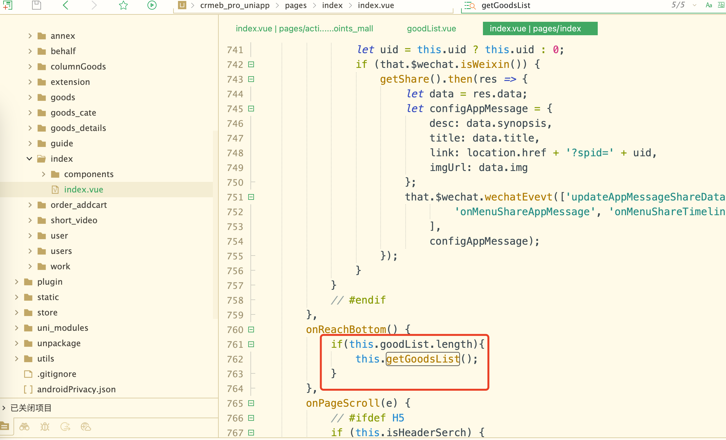This screenshot has height=440, width=726.
Task: Expand the behalf folder
Action: 30,51
